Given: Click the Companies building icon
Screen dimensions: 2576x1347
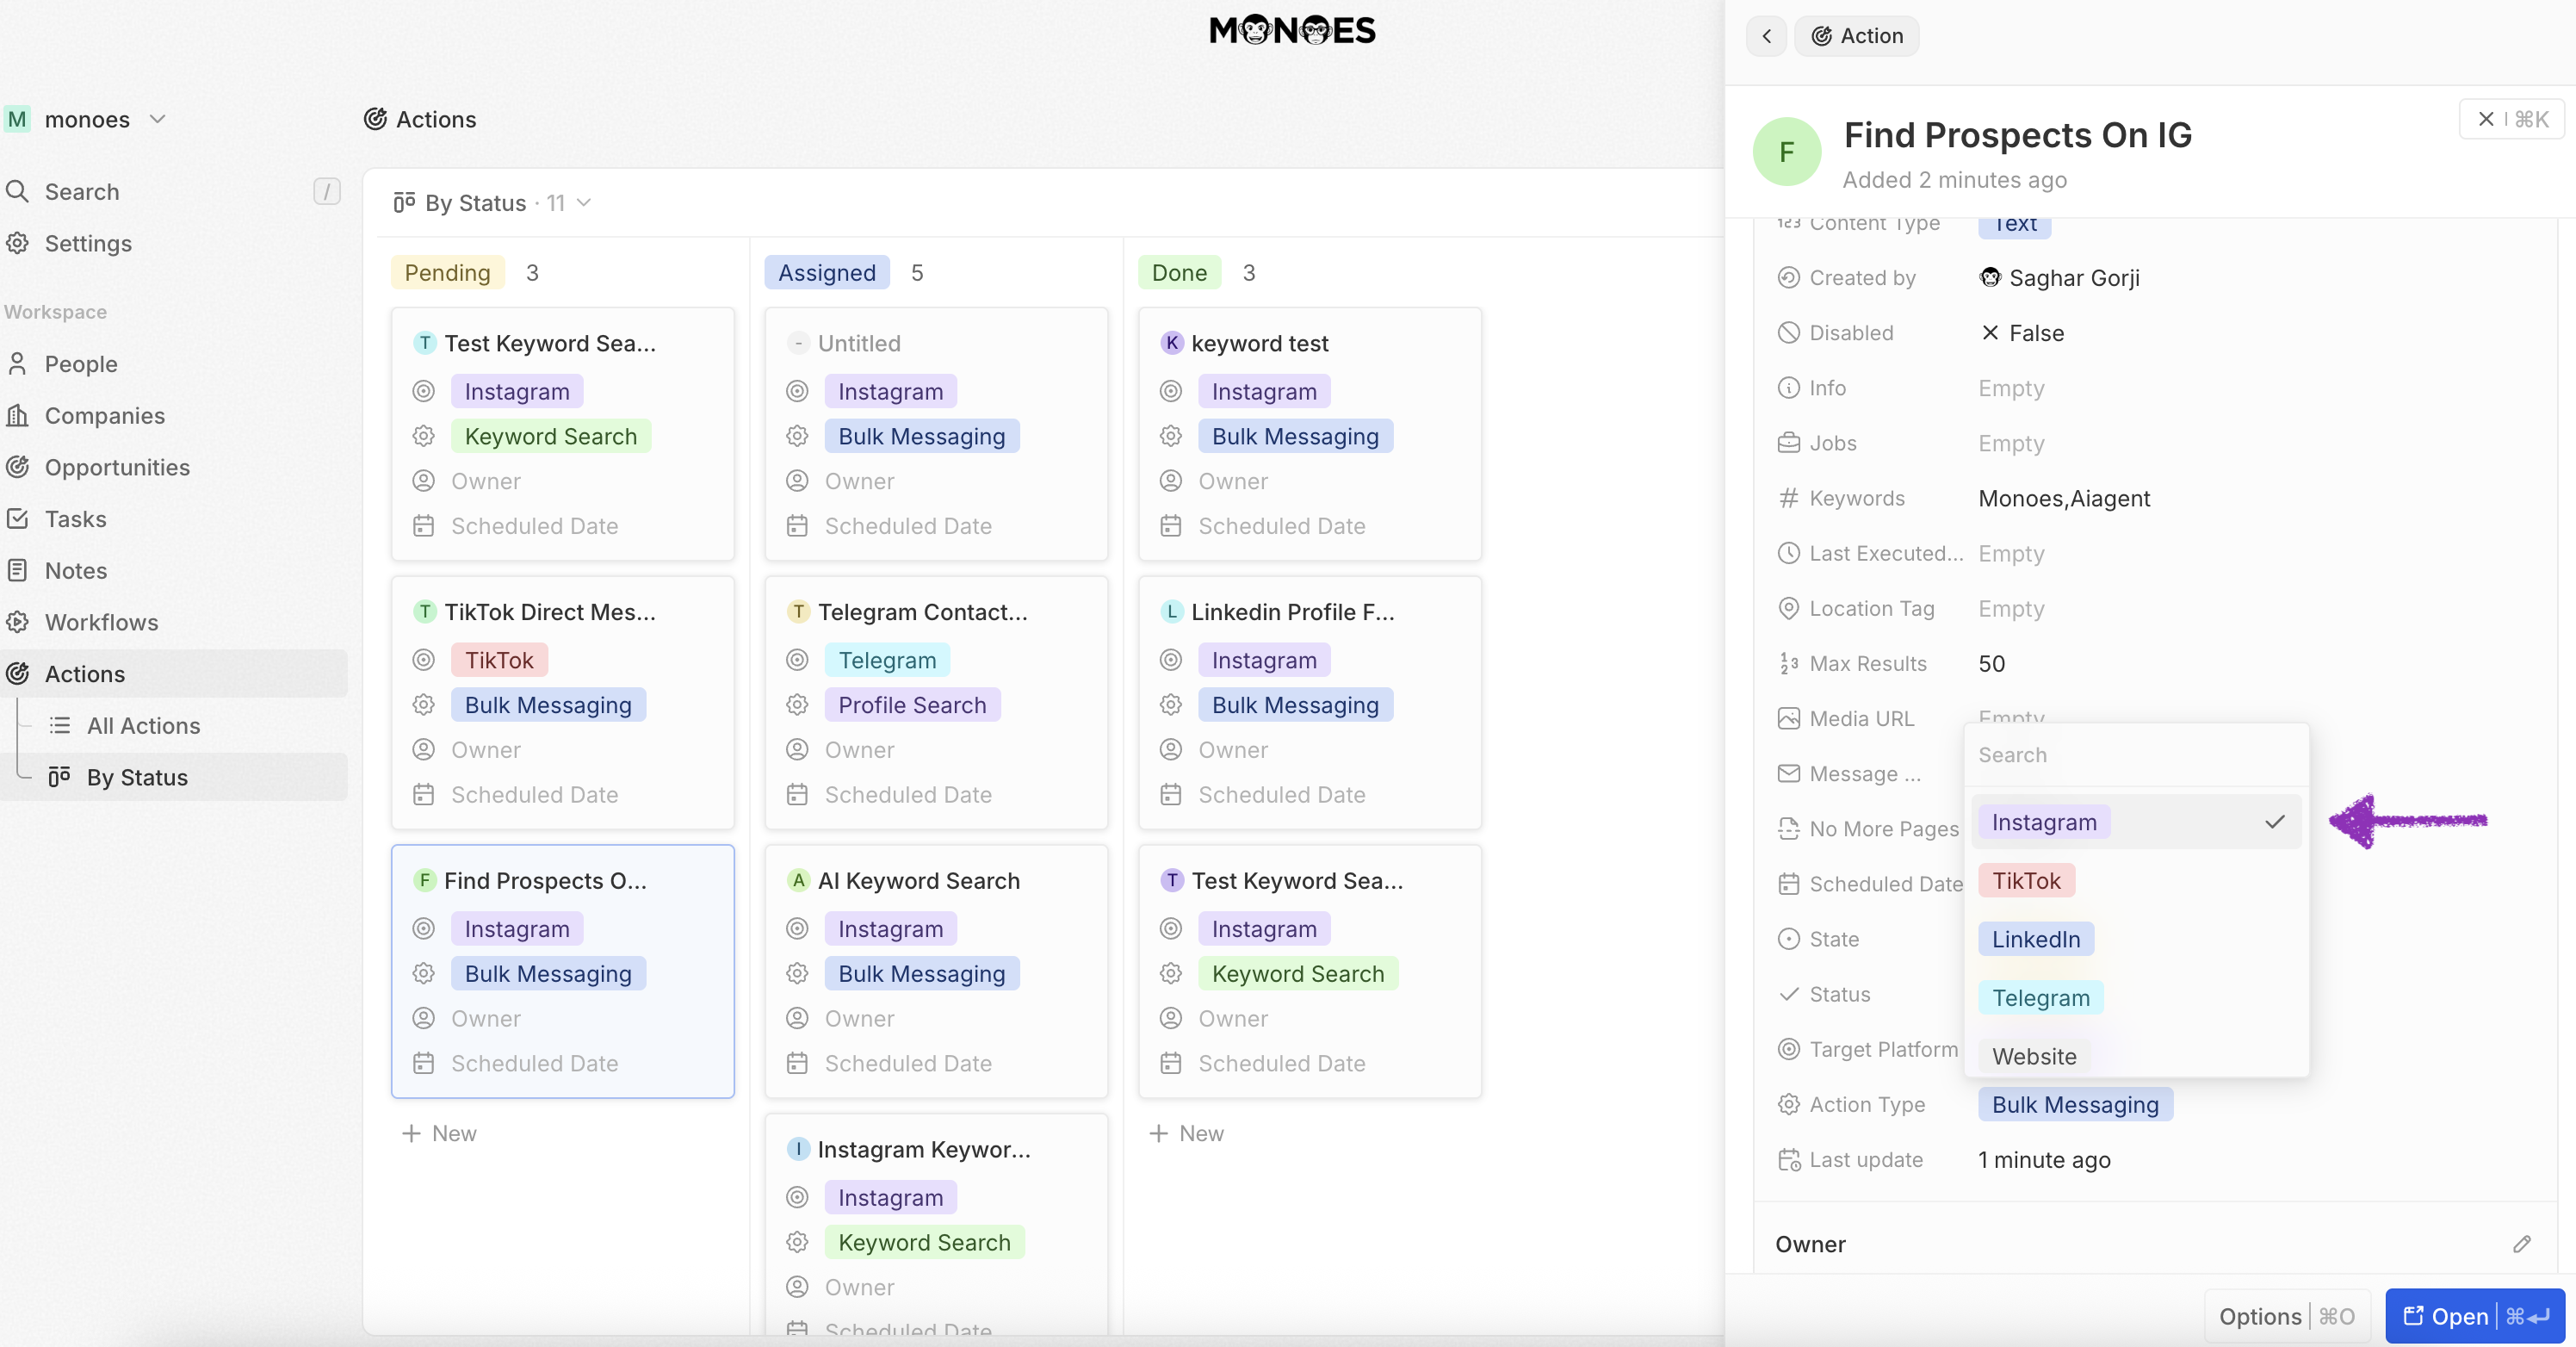Looking at the screenshot, I should click(18, 415).
